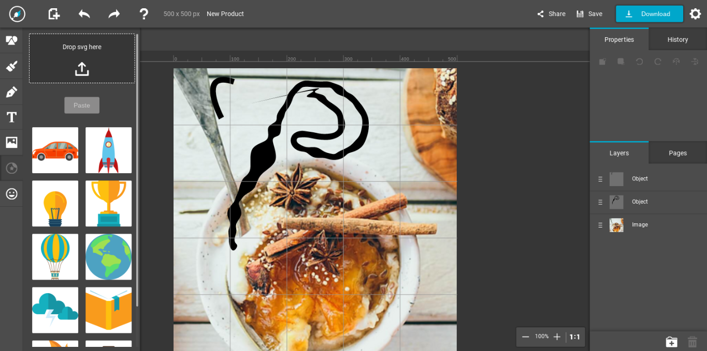Click the 100% zoom level value

click(x=542, y=337)
